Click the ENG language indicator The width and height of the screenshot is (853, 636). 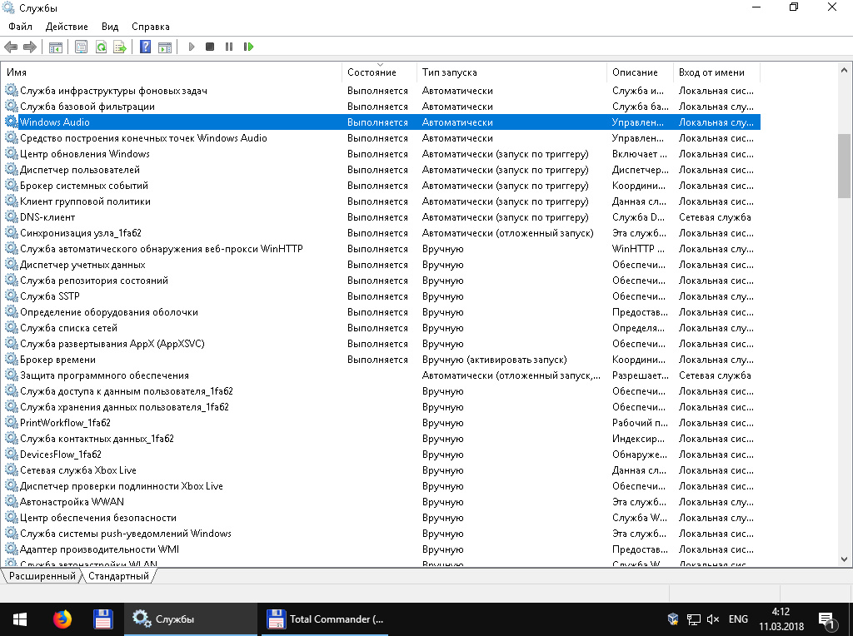point(738,619)
